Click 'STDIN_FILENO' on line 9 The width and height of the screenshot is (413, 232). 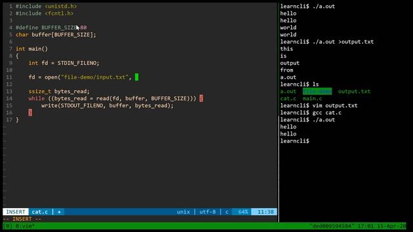click(x=77, y=63)
